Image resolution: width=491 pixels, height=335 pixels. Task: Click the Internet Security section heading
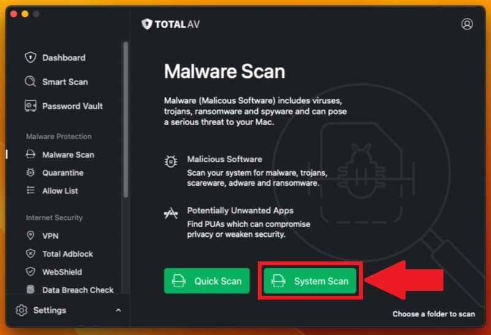(x=54, y=218)
